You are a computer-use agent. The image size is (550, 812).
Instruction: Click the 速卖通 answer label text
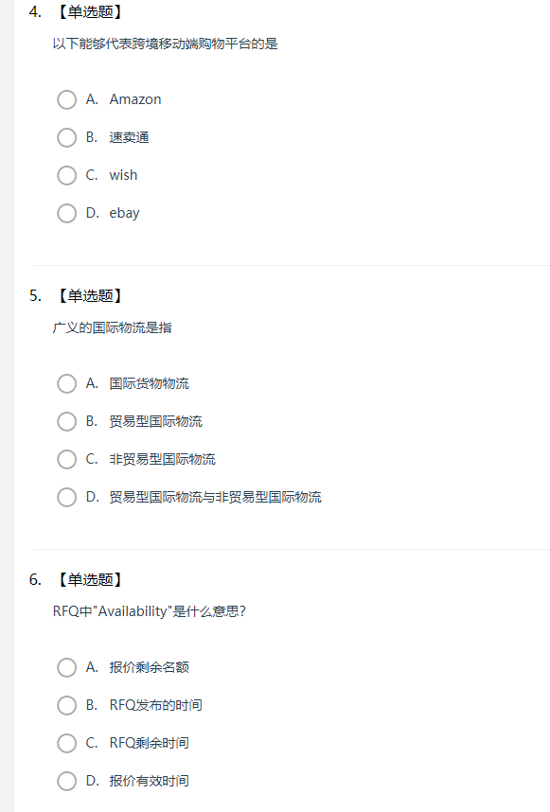pyautogui.click(x=129, y=137)
